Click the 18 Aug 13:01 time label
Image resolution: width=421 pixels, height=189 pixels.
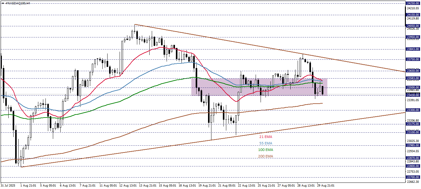[x=187, y=186]
